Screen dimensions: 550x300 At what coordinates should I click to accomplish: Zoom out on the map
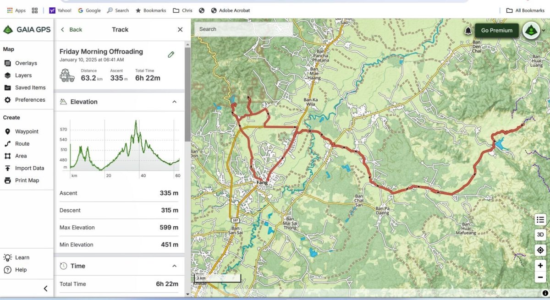coord(540,277)
